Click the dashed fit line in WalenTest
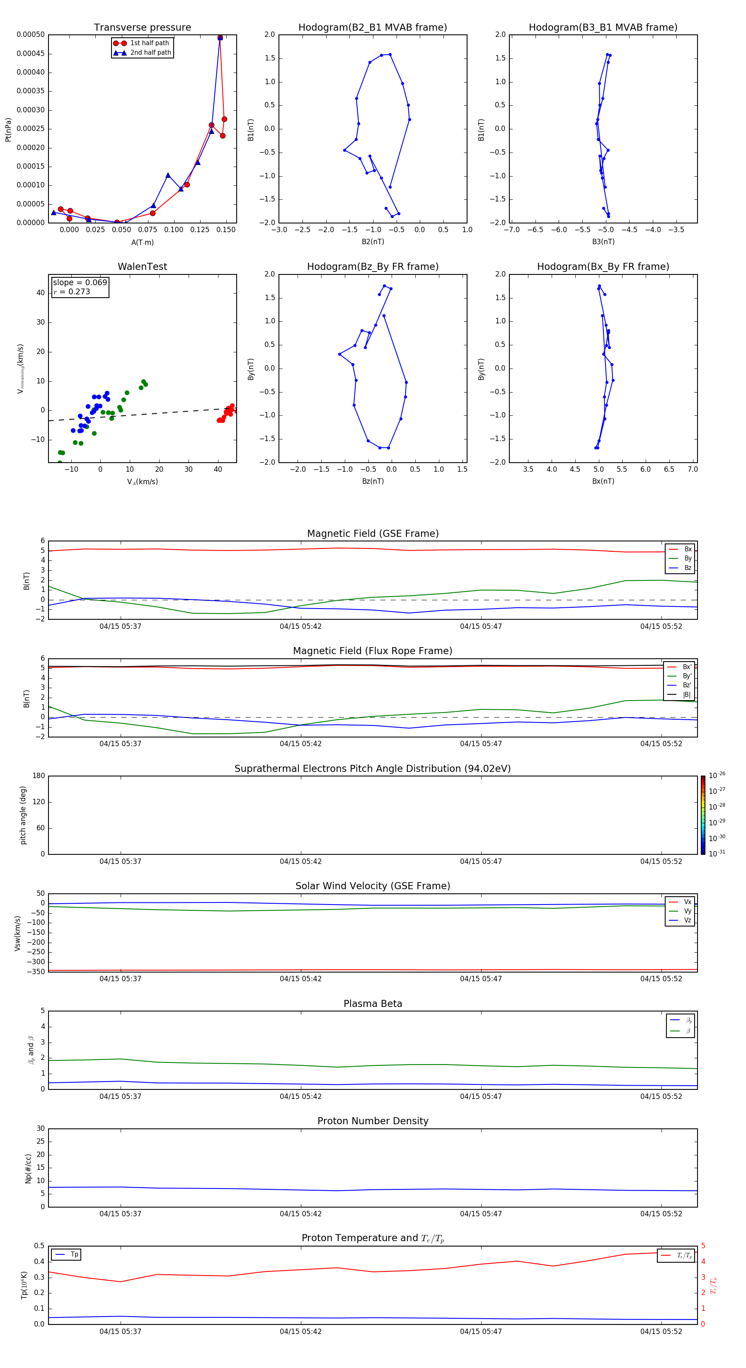 pyautogui.click(x=142, y=415)
